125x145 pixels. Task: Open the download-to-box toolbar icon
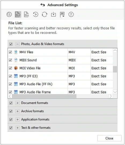(53, 14)
